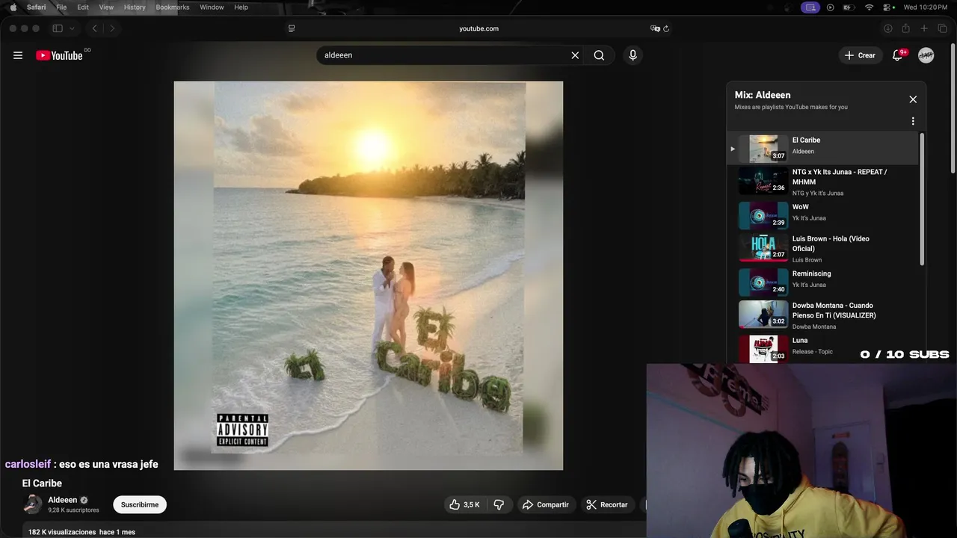Click the Crear button
This screenshot has height=538, width=957.
(860, 55)
